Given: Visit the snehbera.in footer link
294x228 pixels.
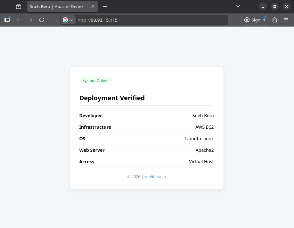Looking at the screenshot, I should click(155, 176).
